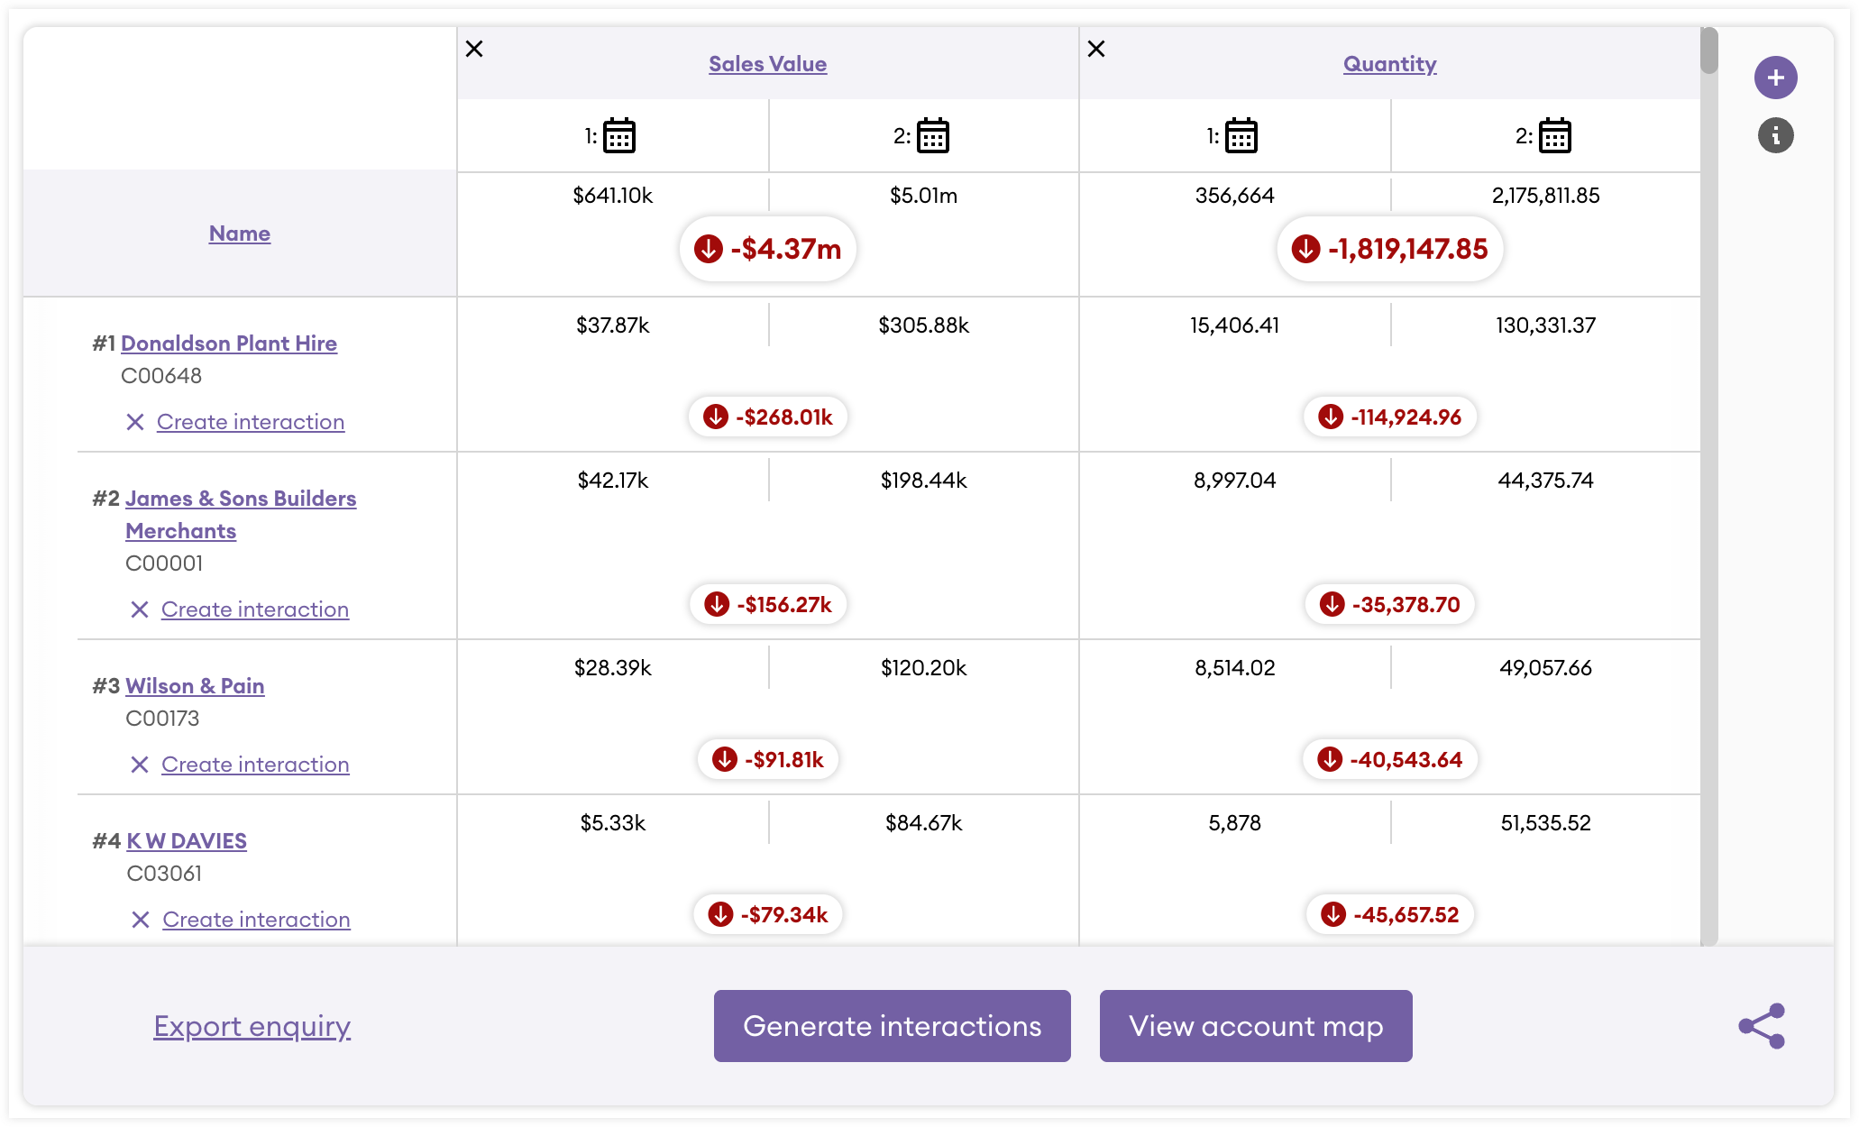Click the vertical scrollbar thumb
The width and height of the screenshot is (1859, 1127).
pyautogui.click(x=1709, y=50)
